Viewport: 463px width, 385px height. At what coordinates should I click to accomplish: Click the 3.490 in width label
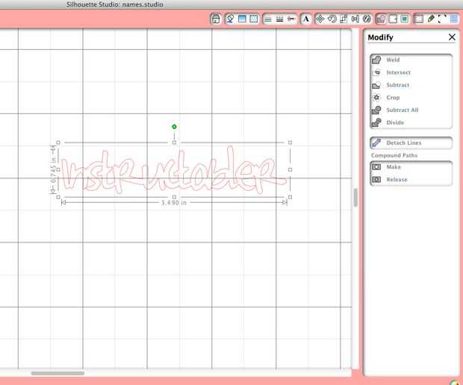[x=174, y=203]
